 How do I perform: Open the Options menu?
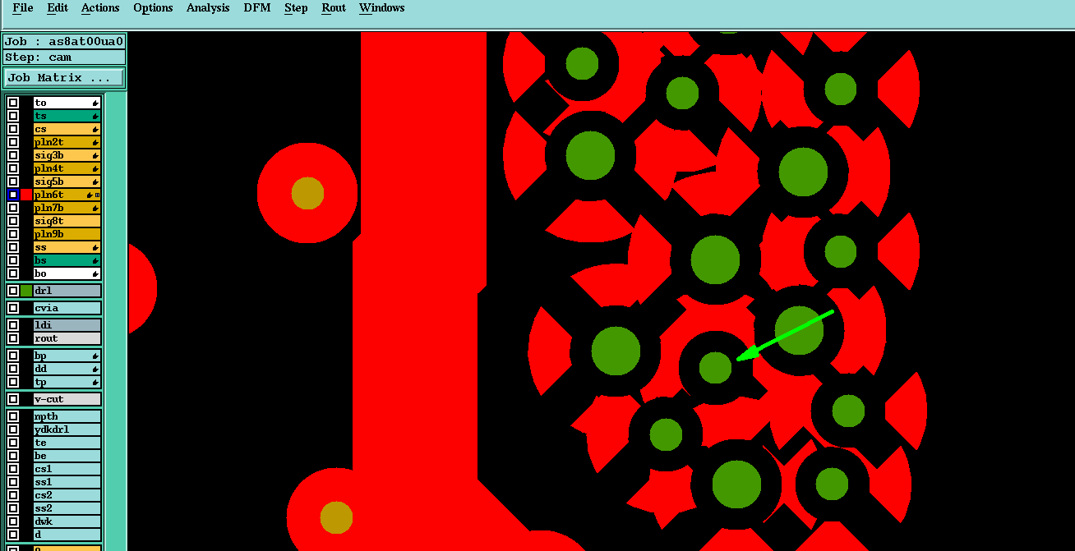tap(153, 8)
